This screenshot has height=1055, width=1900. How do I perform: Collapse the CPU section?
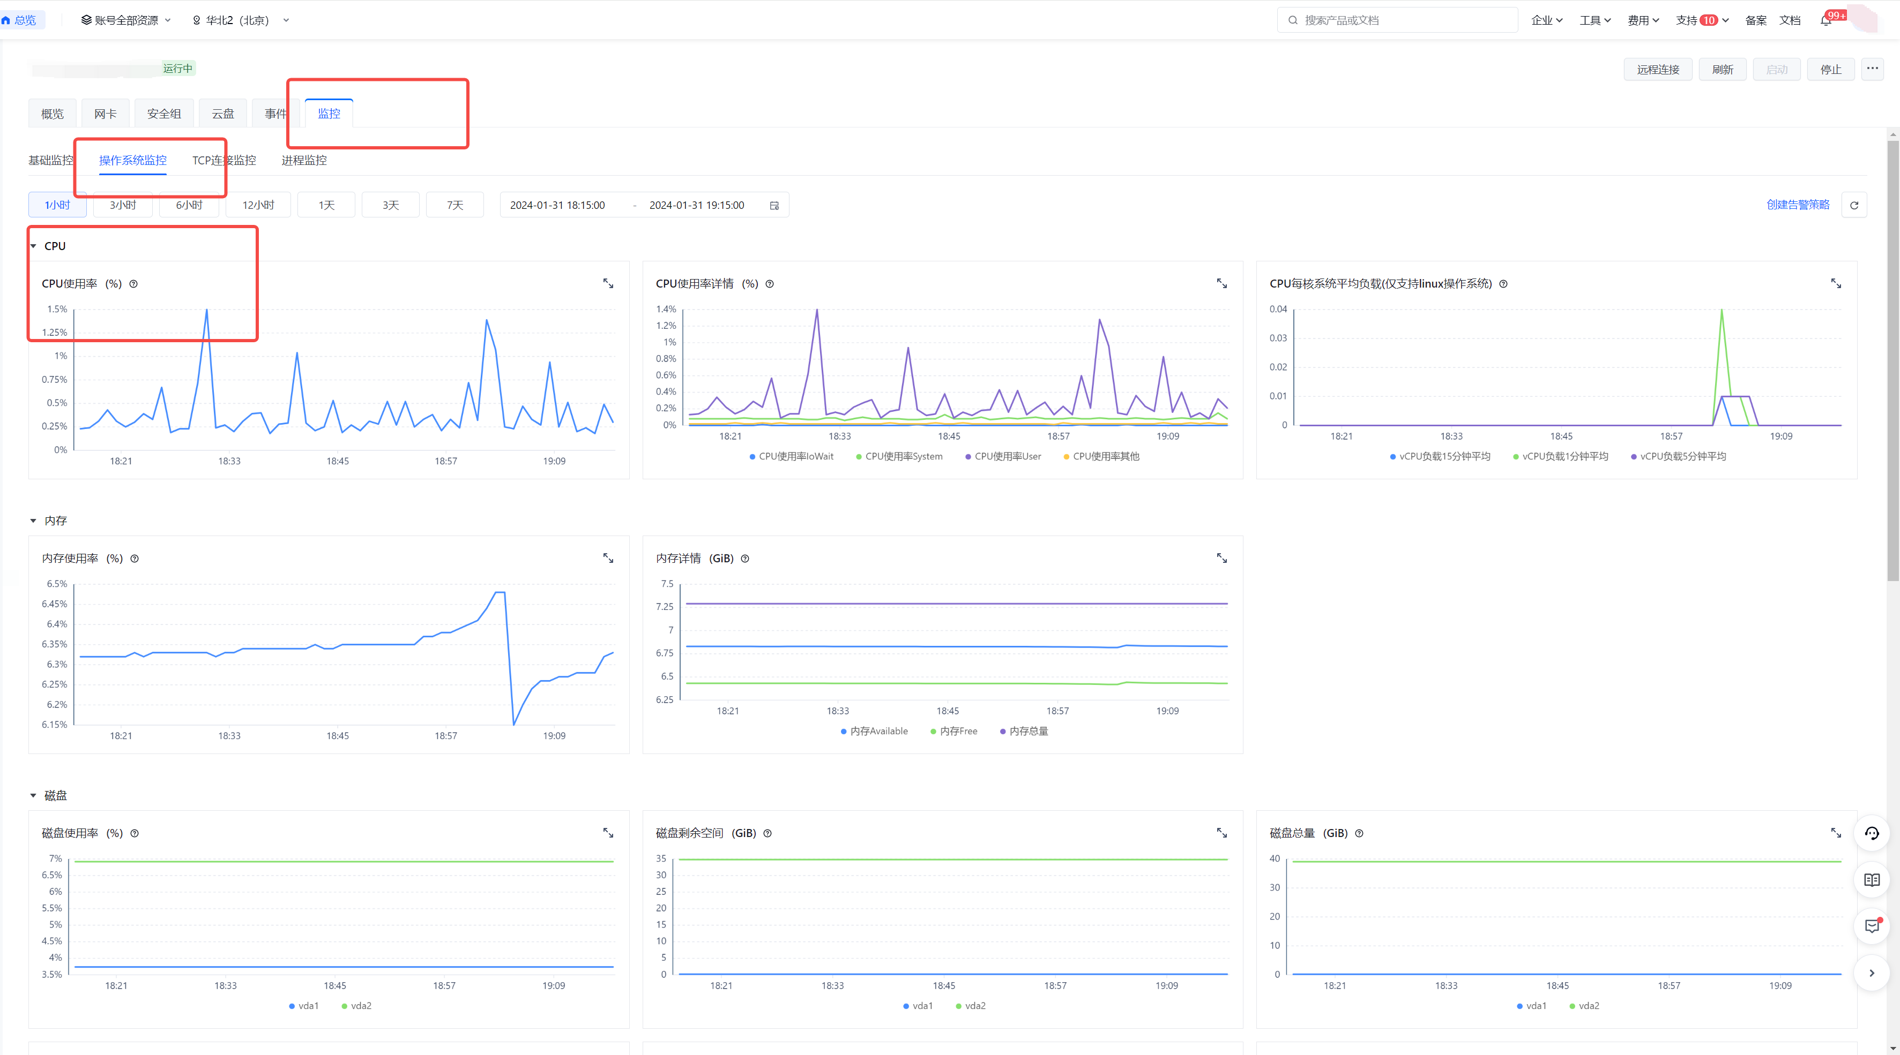[33, 246]
